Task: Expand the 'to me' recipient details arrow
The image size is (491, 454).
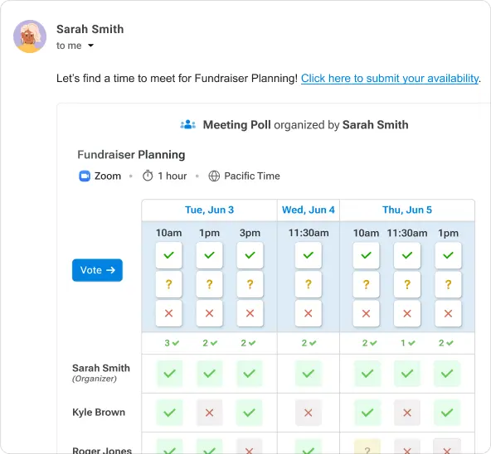Action: 90,46
